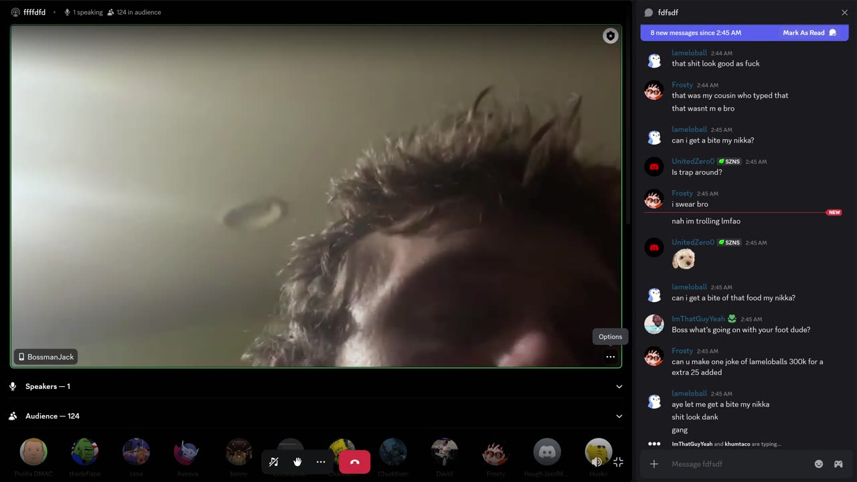Open the dog image sent by UnitedZero0
The height and width of the screenshot is (482, 857).
pos(684,259)
